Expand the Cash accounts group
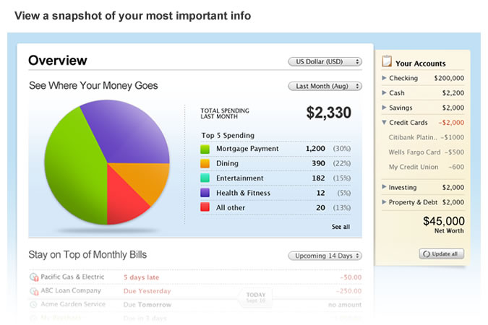488x325 pixels. coord(384,92)
